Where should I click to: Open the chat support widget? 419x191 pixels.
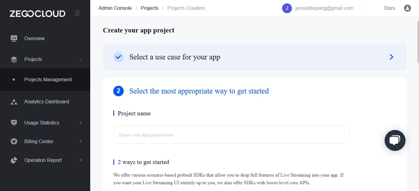[395, 140]
